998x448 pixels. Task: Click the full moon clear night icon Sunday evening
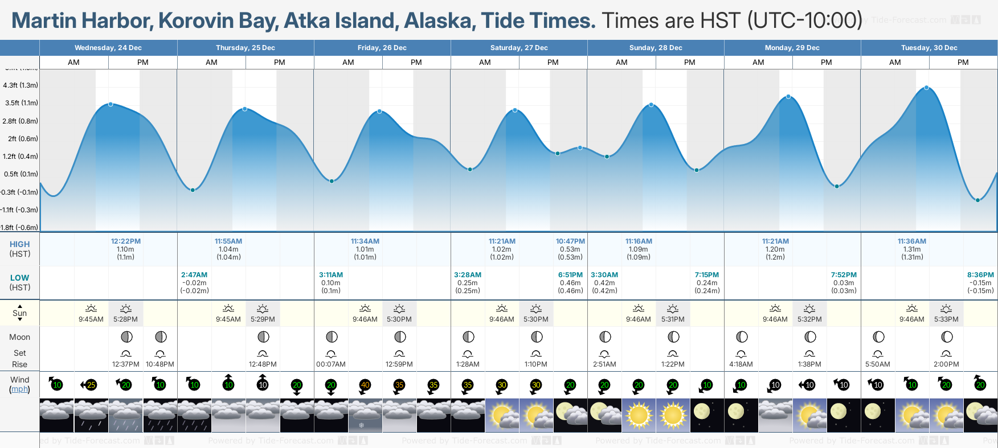click(707, 415)
